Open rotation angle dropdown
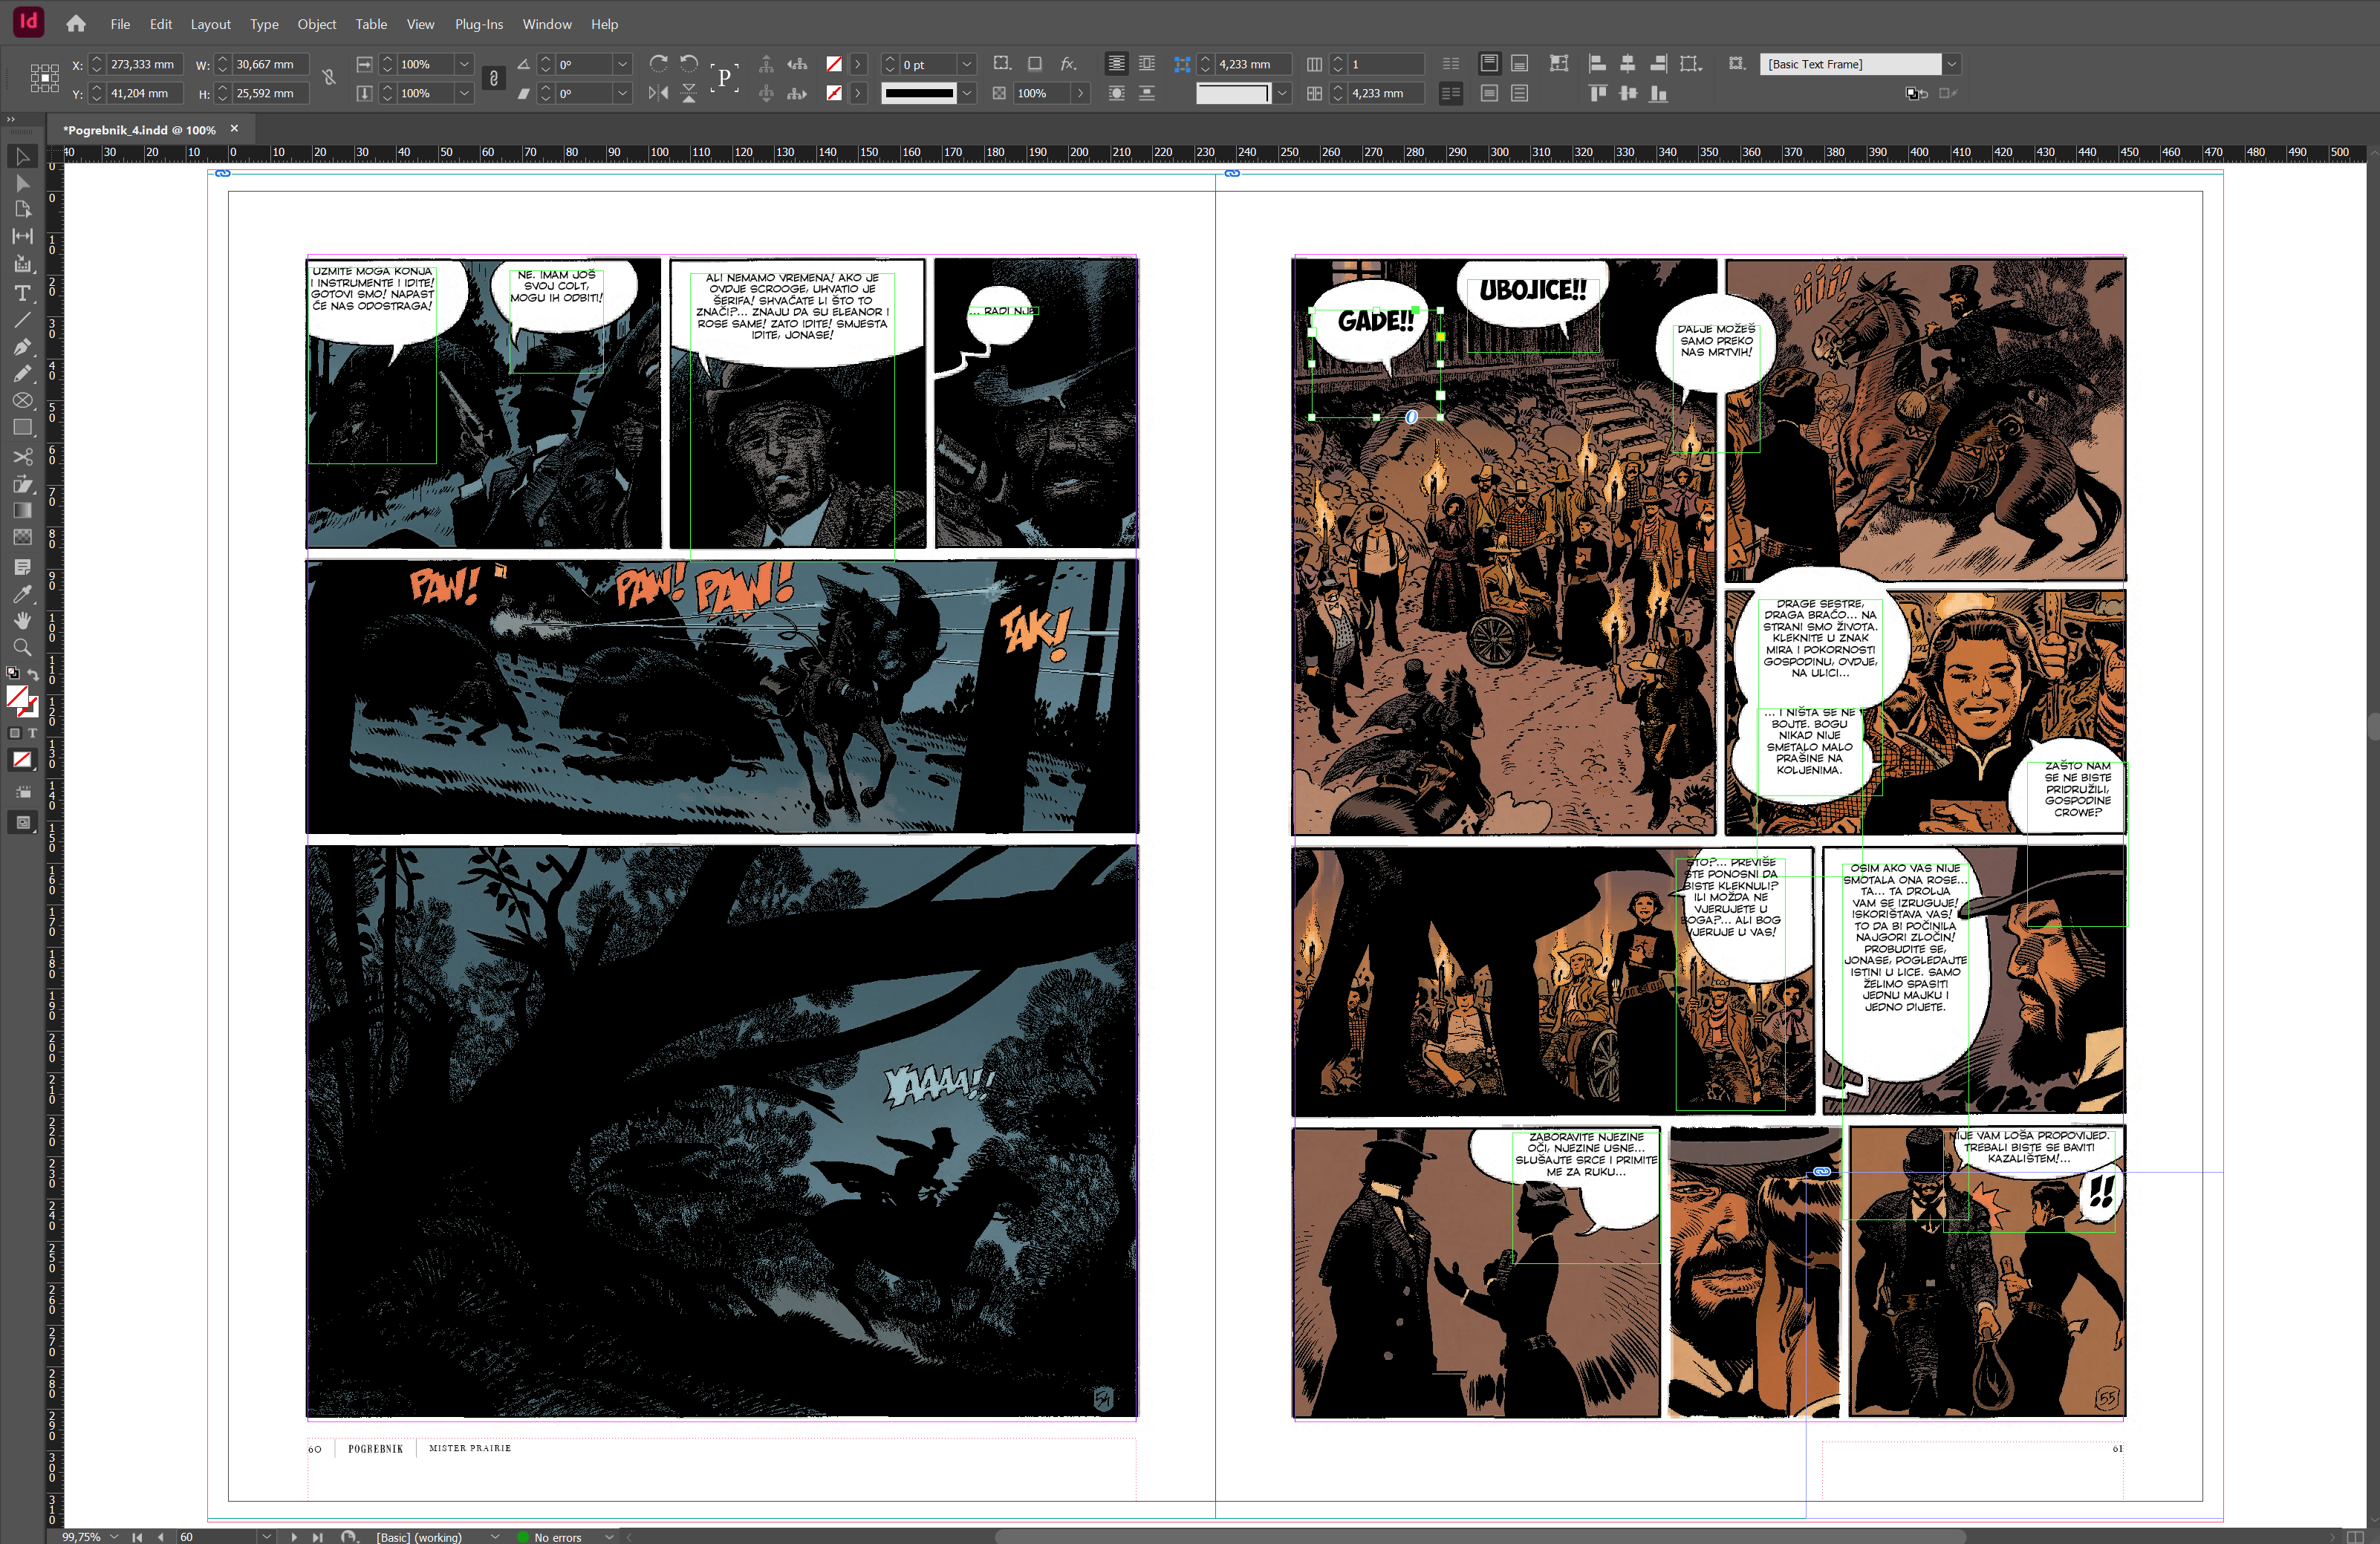 pos(622,64)
